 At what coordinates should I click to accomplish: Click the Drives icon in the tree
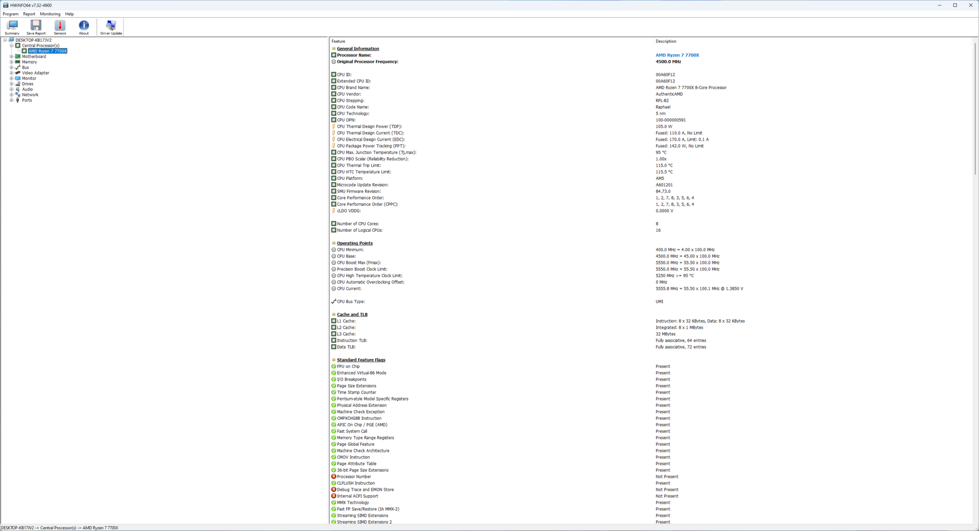(18, 84)
